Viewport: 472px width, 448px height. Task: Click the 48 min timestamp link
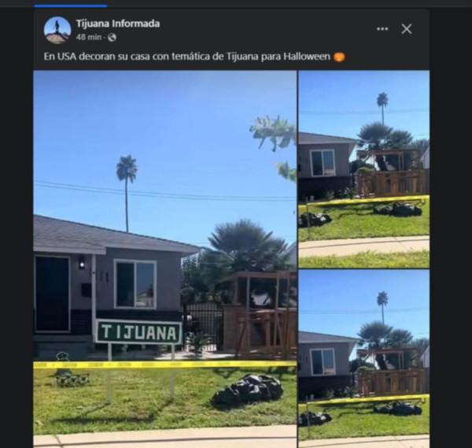point(89,37)
